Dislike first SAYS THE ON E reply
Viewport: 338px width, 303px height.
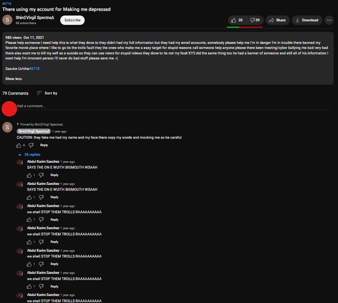[41, 175]
